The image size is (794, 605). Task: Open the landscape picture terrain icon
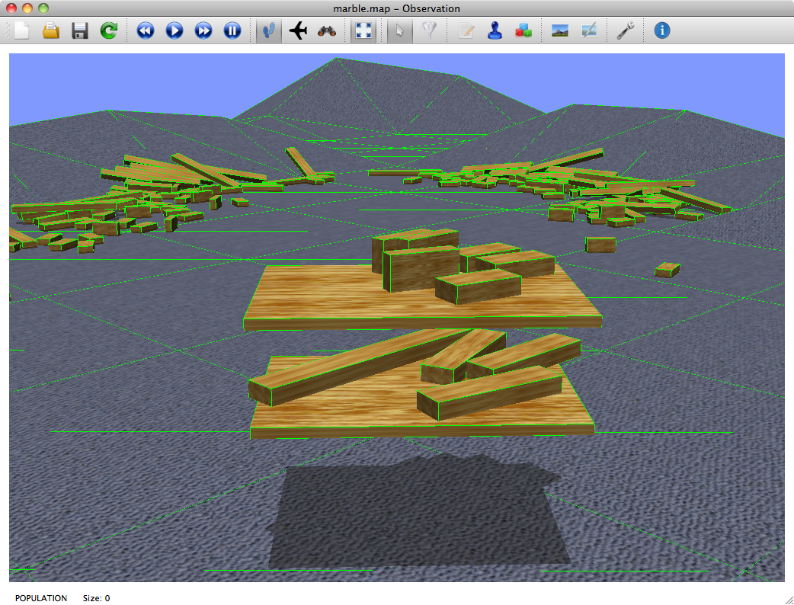[x=560, y=30]
